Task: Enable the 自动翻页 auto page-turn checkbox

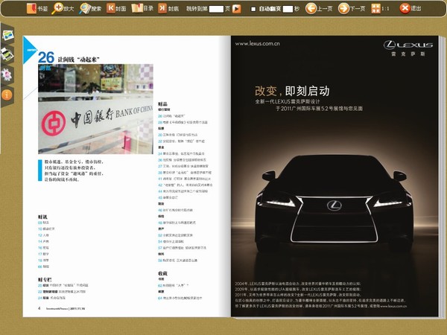Action: tap(253, 9)
